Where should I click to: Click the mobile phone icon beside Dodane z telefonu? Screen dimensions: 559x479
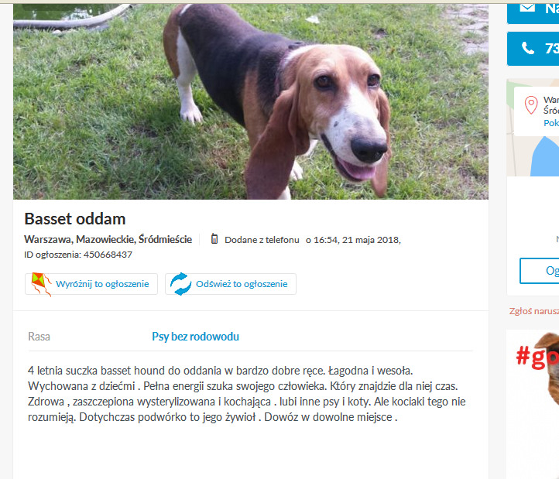pyautogui.click(x=214, y=239)
